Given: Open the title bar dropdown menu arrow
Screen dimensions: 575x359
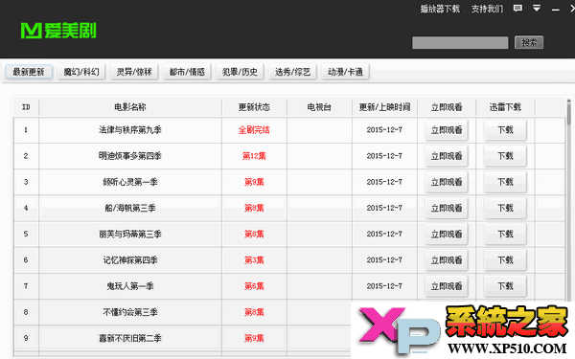Looking at the screenshot, I should [x=537, y=8].
